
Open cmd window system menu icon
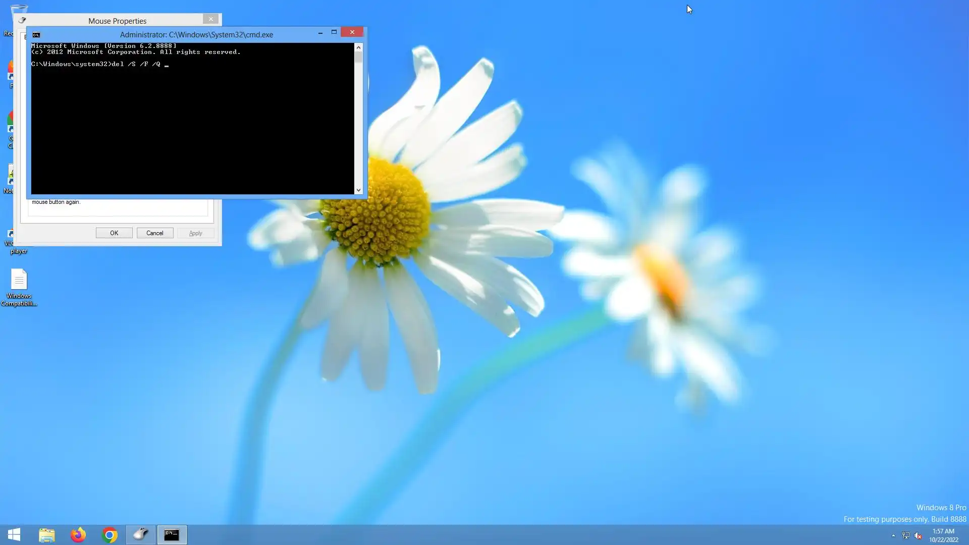pyautogui.click(x=36, y=35)
